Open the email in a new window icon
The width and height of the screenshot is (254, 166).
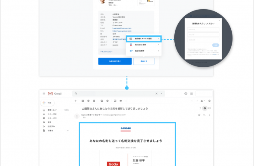click(x=209, y=108)
